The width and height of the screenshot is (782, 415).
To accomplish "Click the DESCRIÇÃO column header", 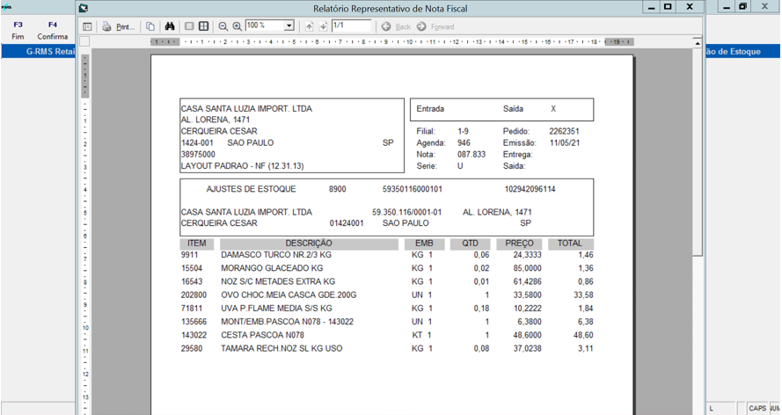I will point(309,244).
